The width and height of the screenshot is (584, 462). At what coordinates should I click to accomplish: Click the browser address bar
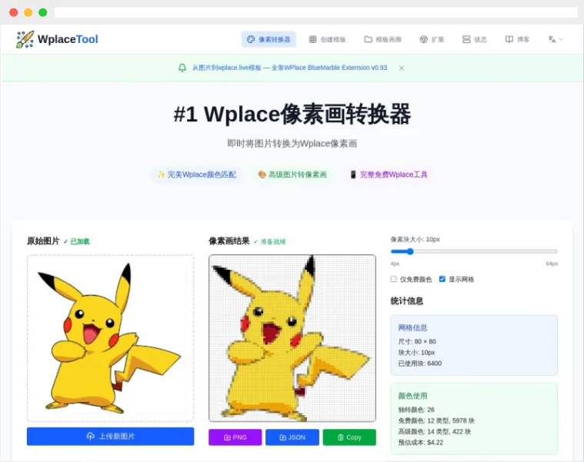tap(315, 12)
